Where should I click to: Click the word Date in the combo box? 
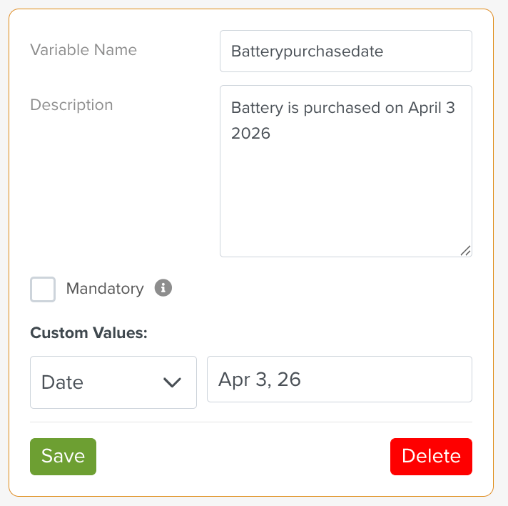tap(63, 382)
